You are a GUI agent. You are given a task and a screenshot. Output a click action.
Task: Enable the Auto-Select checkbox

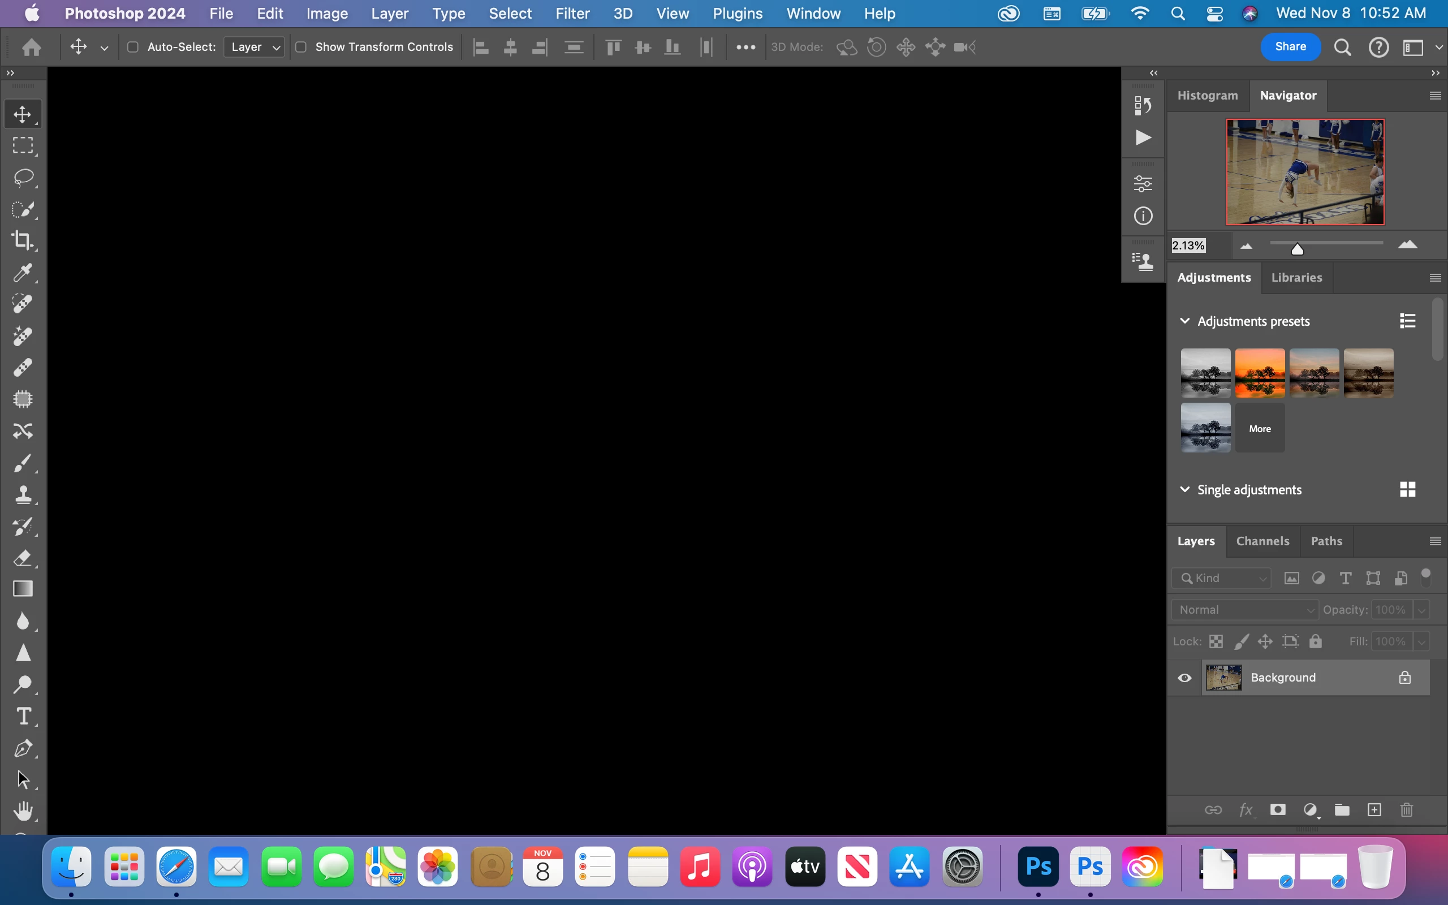tap(133, 47)
